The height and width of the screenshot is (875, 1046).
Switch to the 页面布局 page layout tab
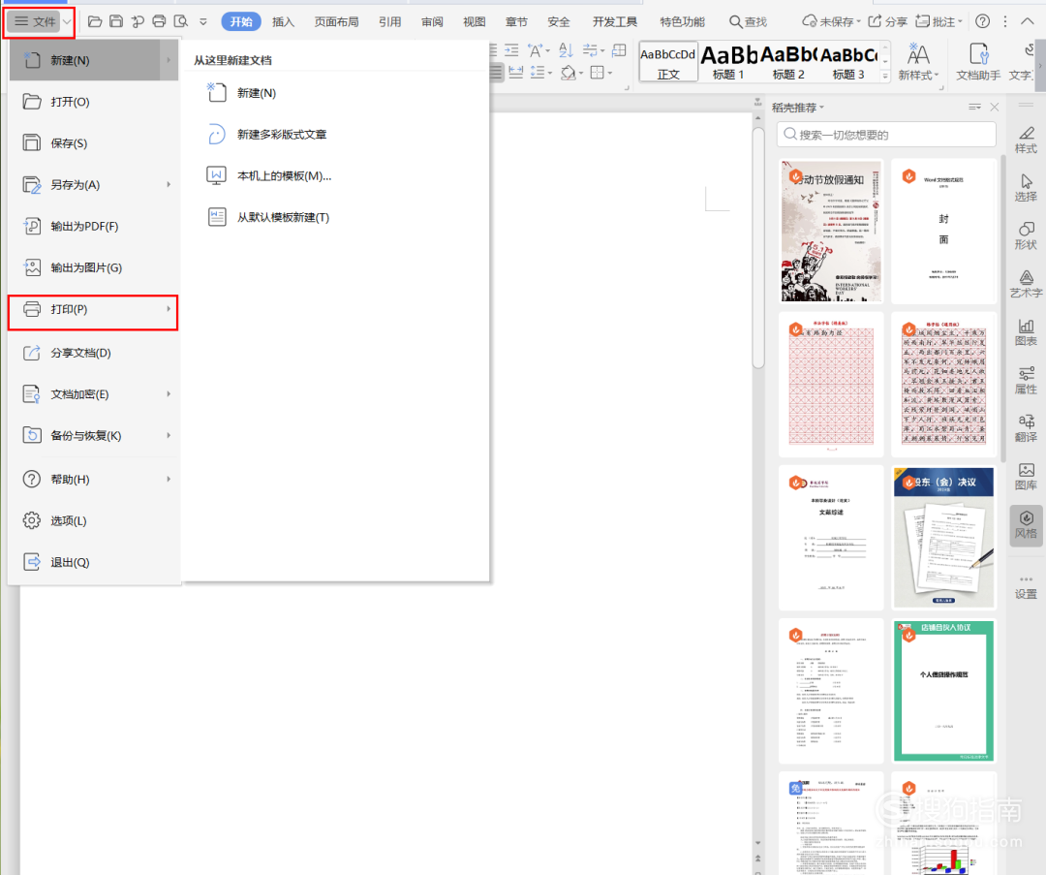click(x=336, y=21)
